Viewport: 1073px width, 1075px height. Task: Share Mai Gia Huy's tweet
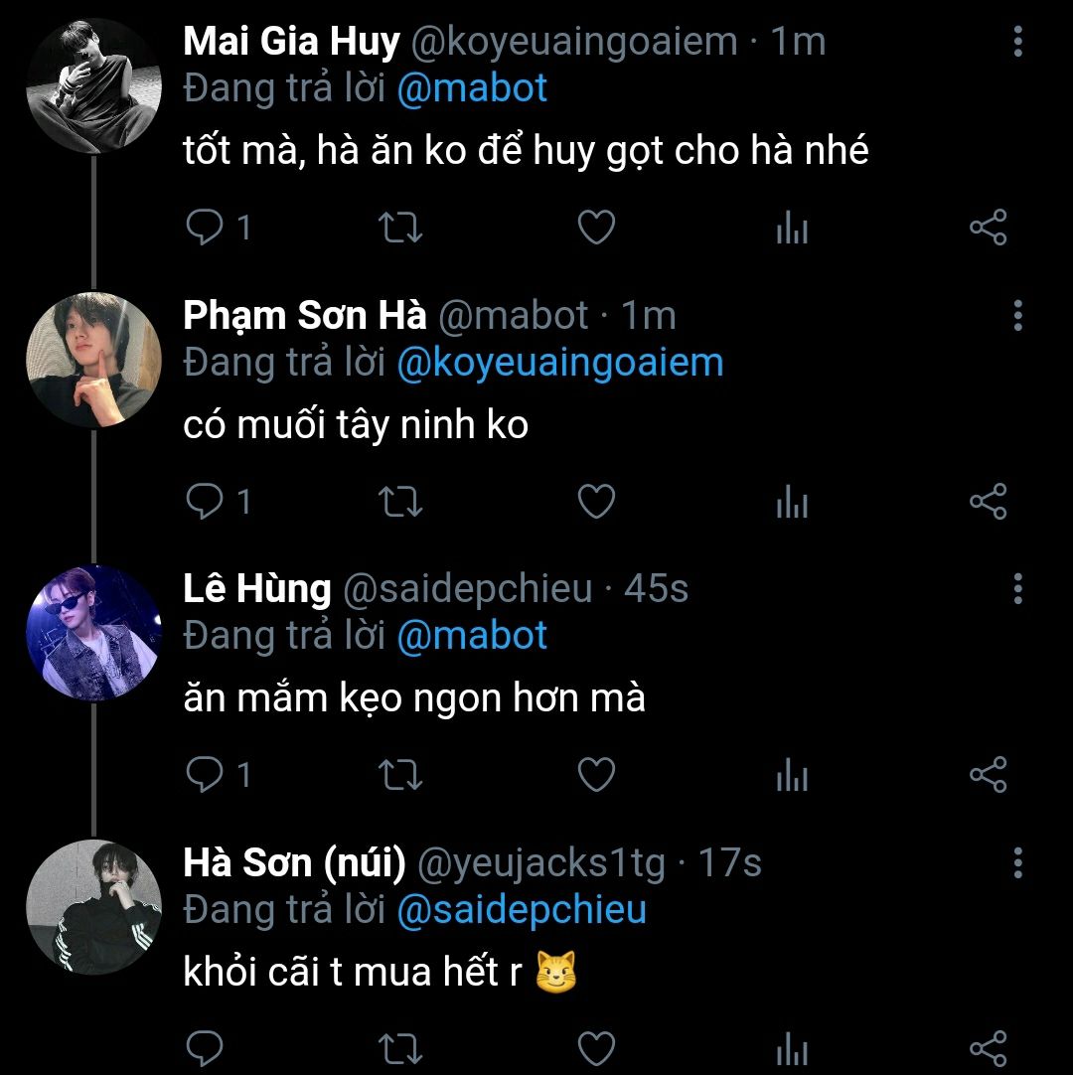pyautogui.click(x=988, y=229)
